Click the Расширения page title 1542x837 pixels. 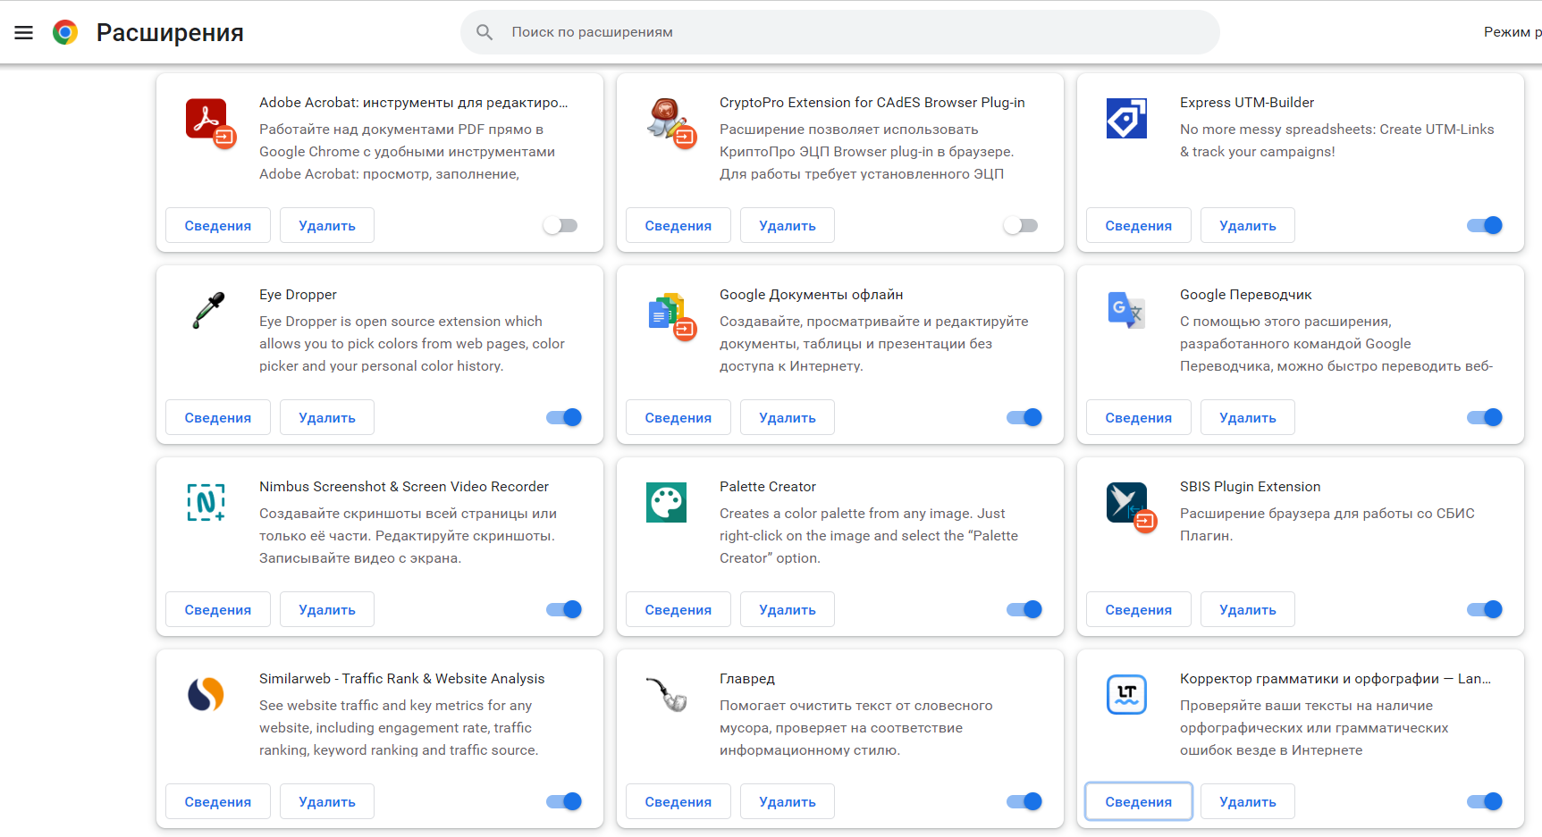(170, 32)
